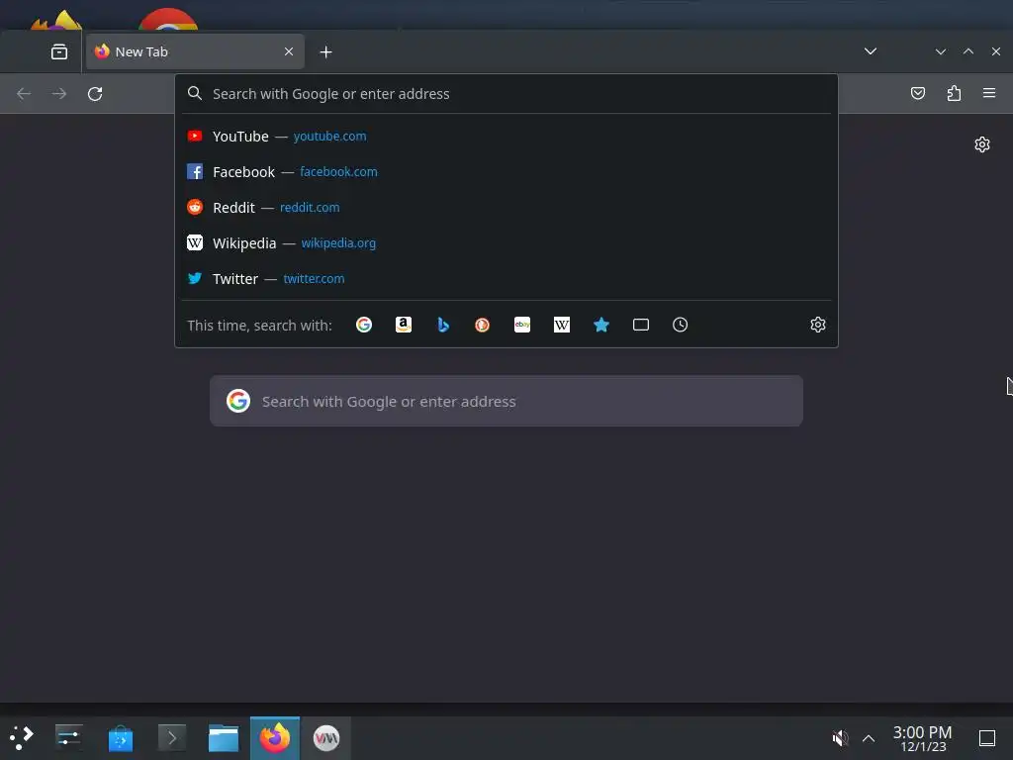1013x760 pixels.
Task: Search this time with eBay
Action: (522, 325)
